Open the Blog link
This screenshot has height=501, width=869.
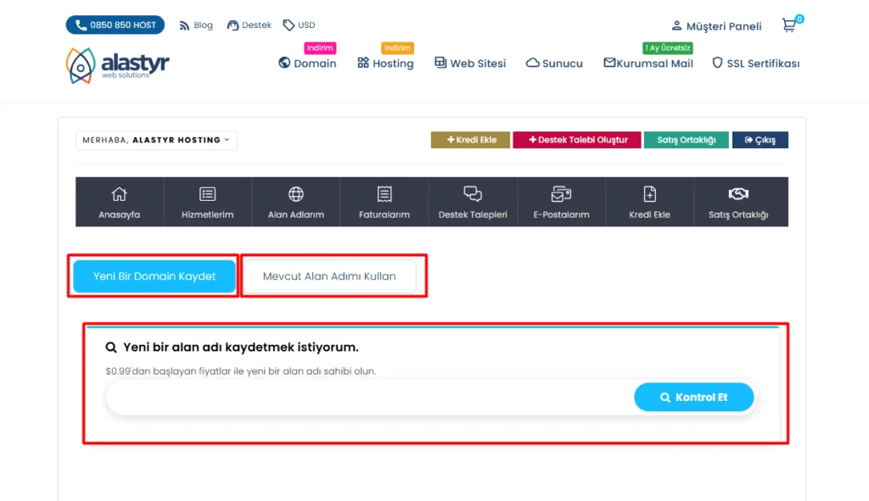click(195, 25)
